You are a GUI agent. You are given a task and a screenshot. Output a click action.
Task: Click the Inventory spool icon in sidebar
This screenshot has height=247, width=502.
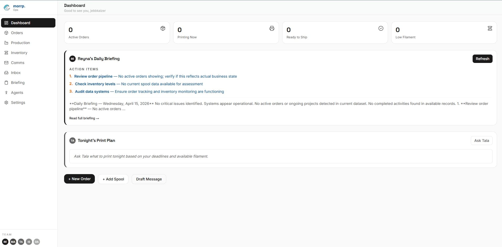point(6,53)
